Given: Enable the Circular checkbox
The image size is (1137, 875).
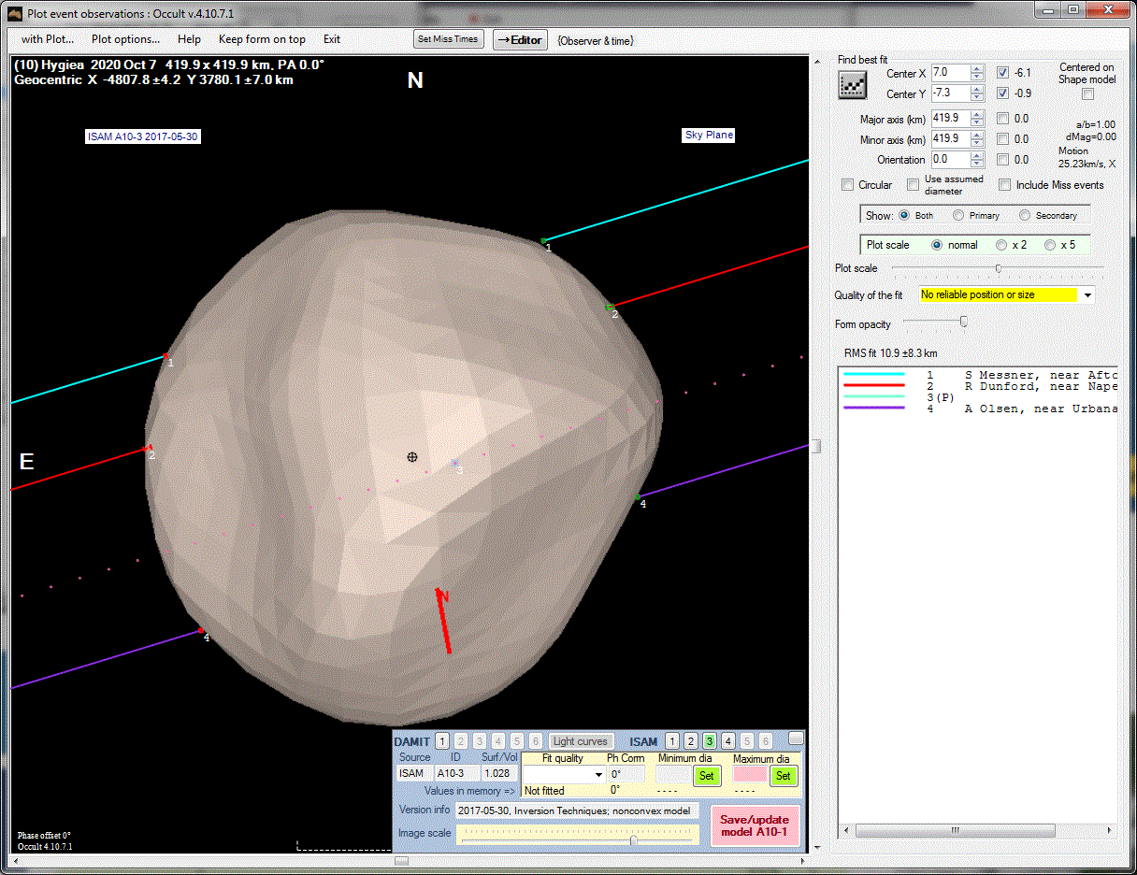Looking at the screenshot, I should [x=848, y=185].
